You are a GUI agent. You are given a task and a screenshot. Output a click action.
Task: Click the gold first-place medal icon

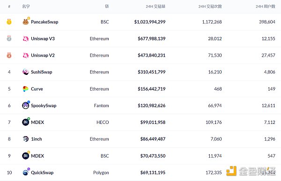coord(9,22)
